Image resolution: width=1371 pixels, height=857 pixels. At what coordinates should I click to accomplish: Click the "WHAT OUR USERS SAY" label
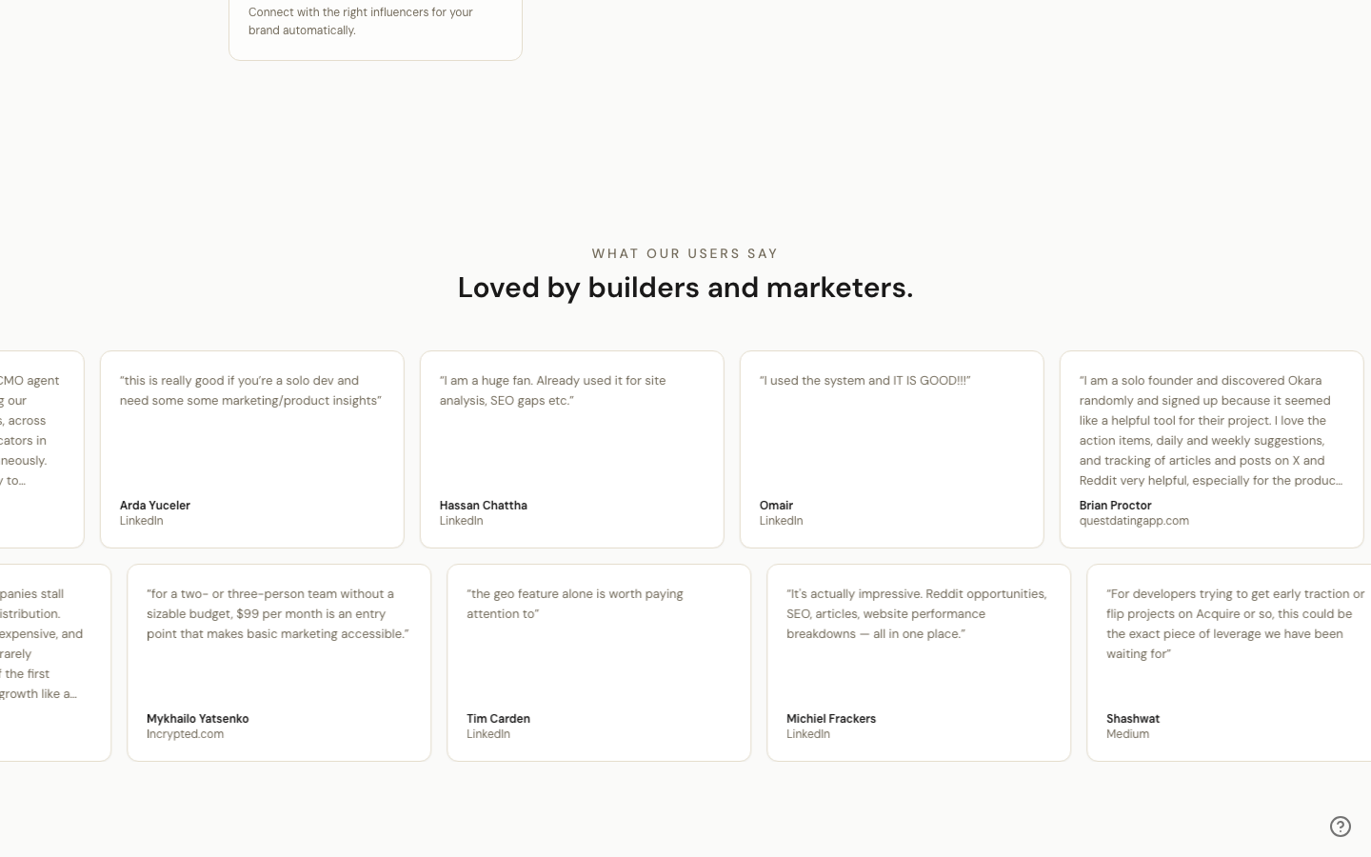point(685,253)
